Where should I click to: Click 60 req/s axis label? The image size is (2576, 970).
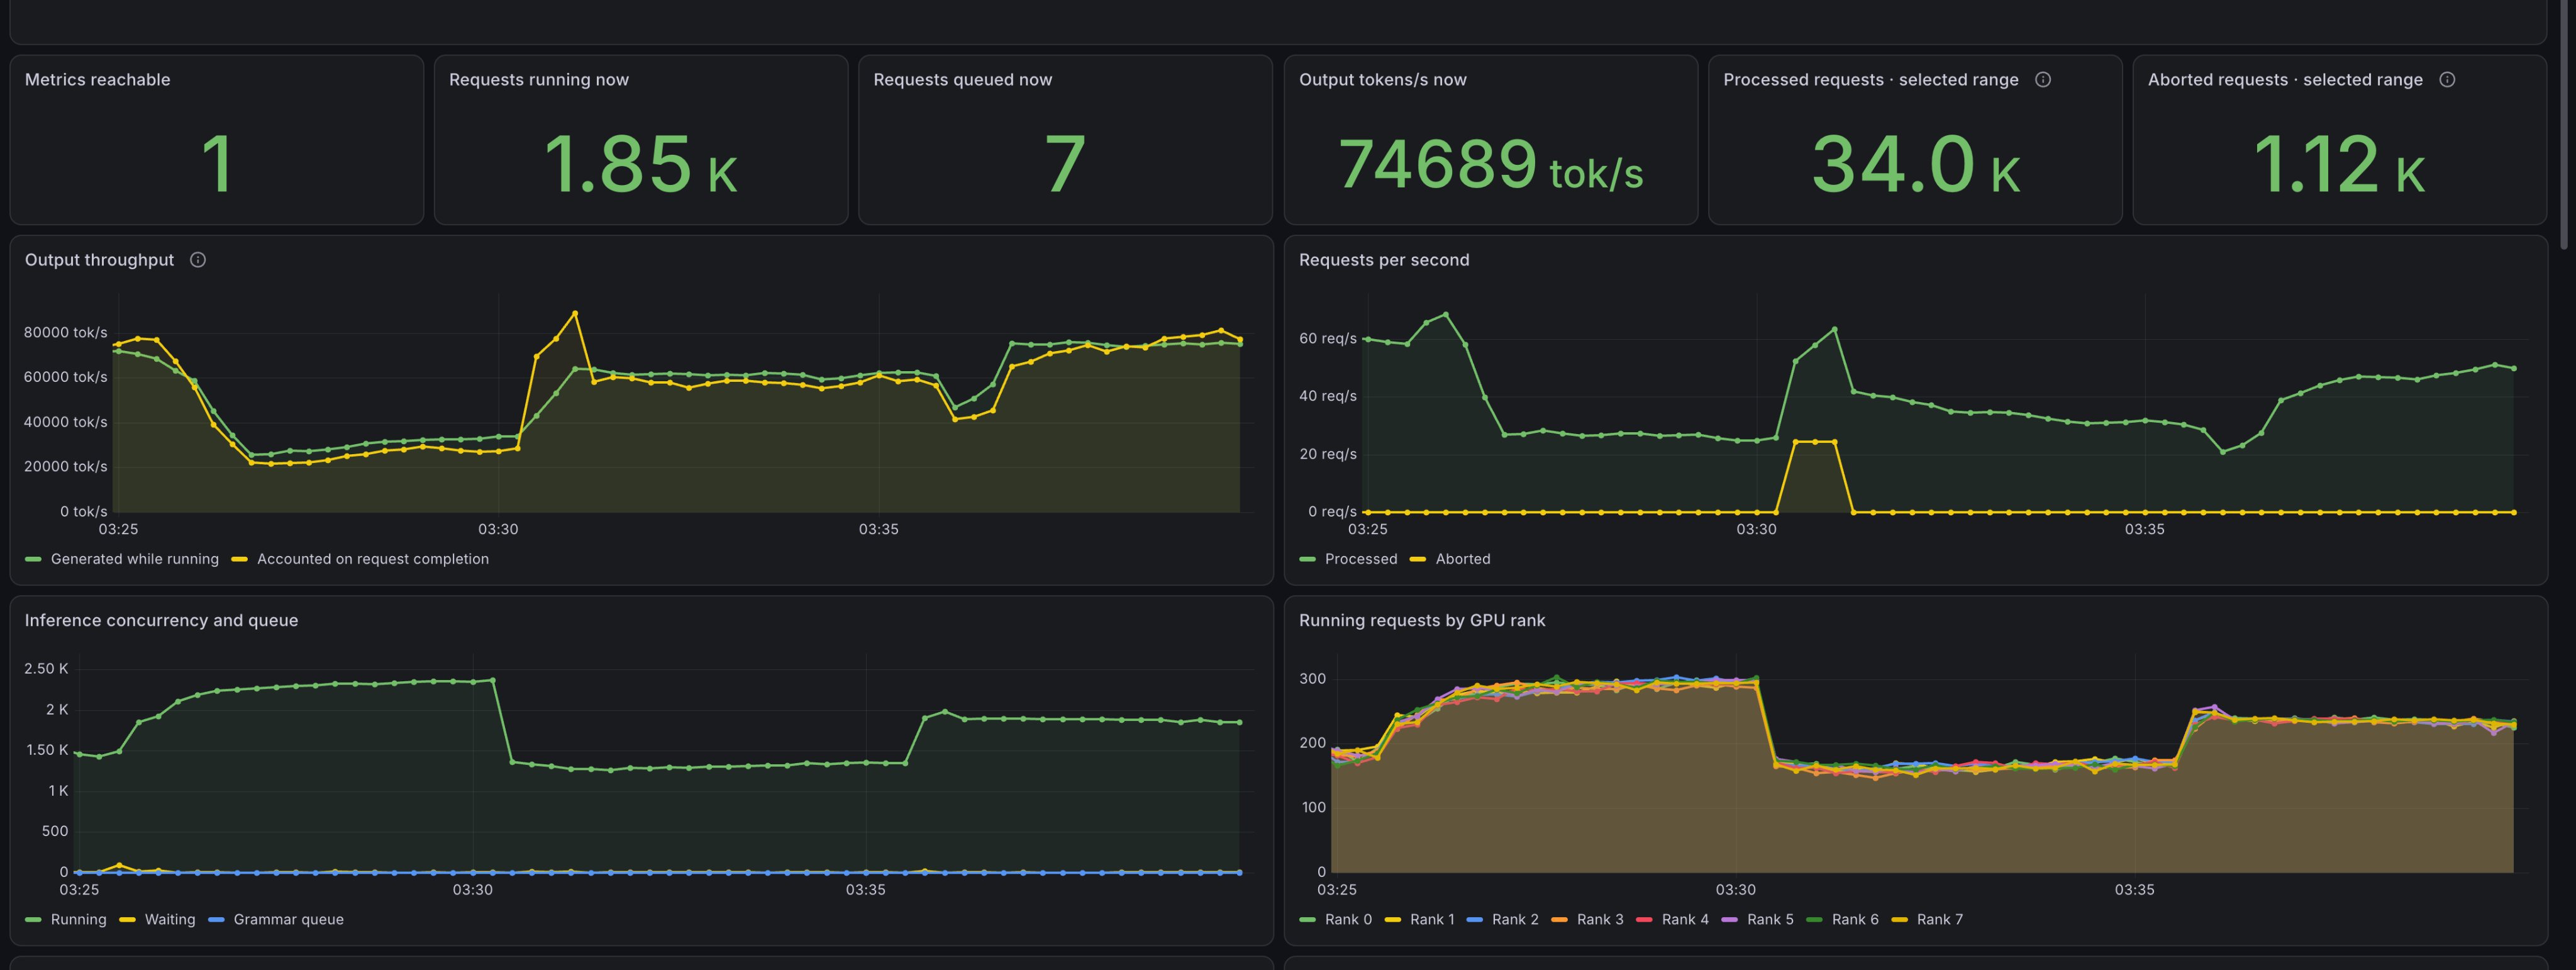1328,339
